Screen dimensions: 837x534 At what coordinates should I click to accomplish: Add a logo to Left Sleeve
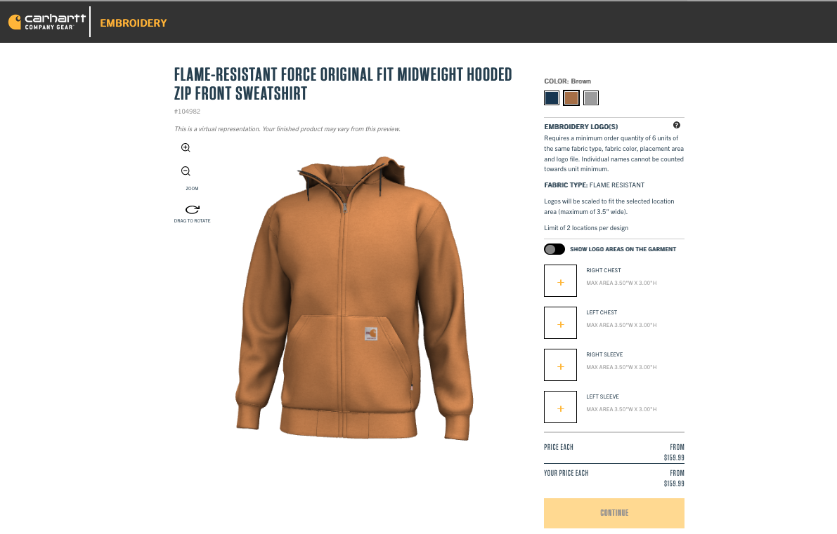[561, 407]
